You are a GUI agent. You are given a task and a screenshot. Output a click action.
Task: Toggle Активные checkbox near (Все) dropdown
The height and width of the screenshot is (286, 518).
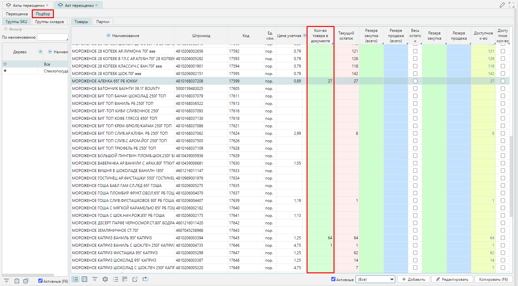pos(333,279)
